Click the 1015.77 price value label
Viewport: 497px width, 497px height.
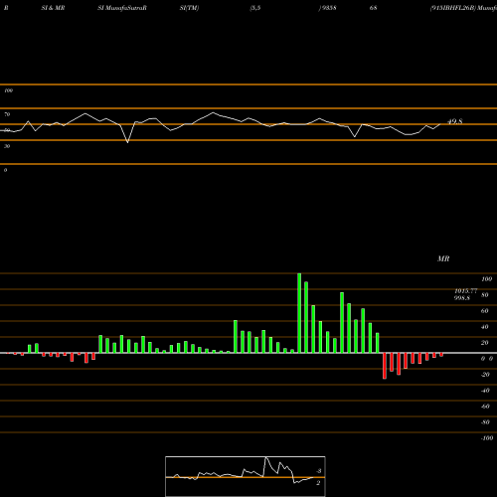coord(466,290)
